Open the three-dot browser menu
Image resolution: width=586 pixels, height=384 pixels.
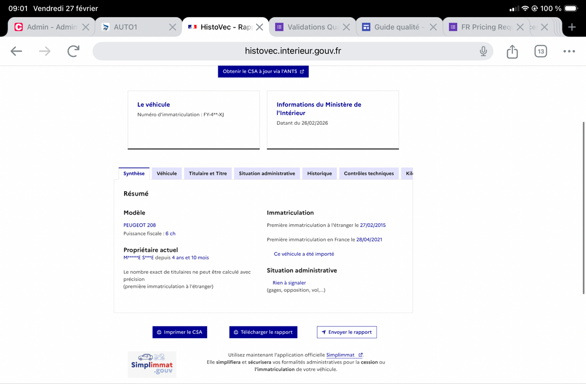tap(569, 51)
